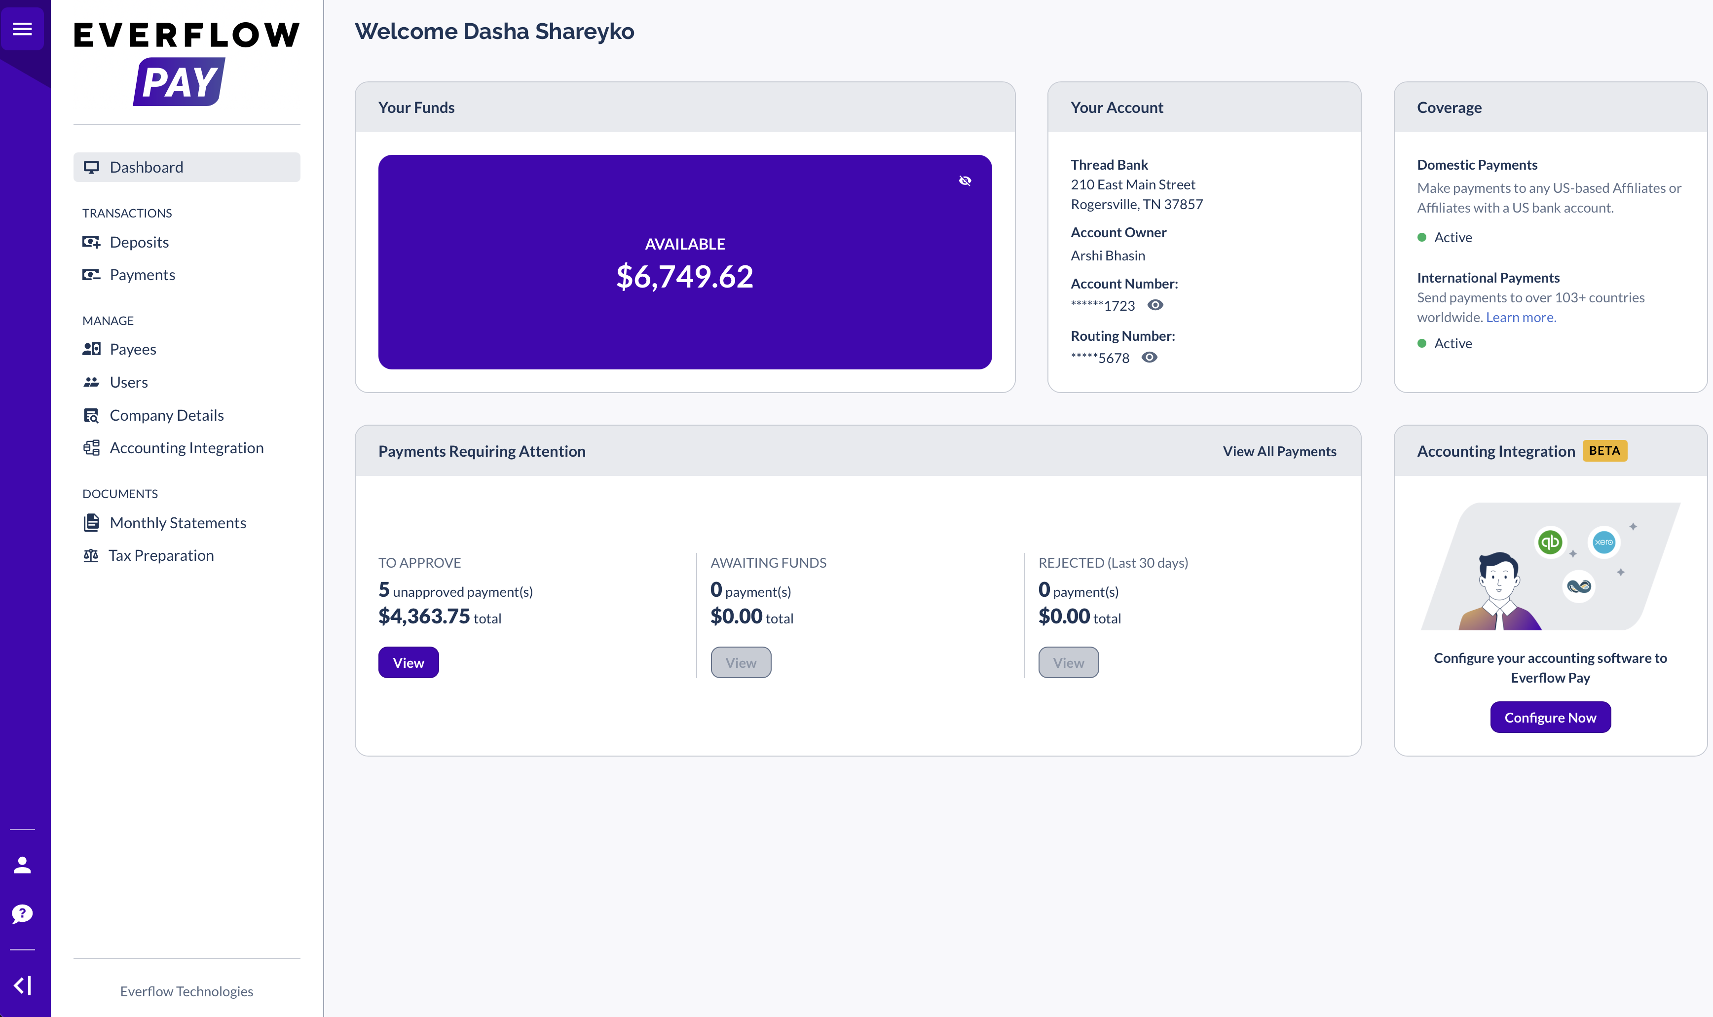Open View All Payments
Screen dimensions: 1713x1017
(x=1278, y=451)
